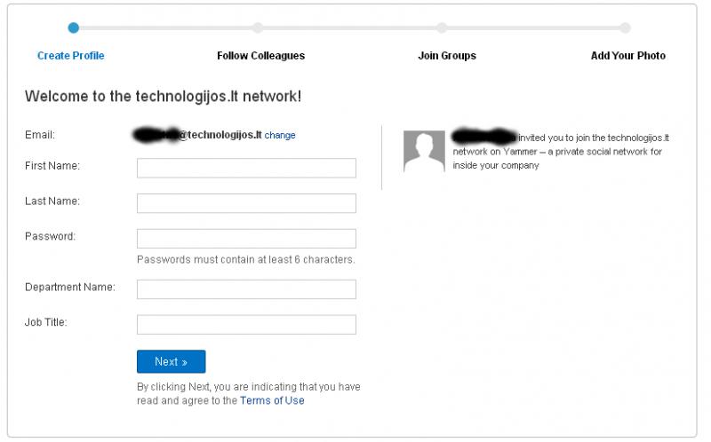Click the Add Your Photo progress dot
Viewport: 711px width, 442px height.
[x=626, y=28]
